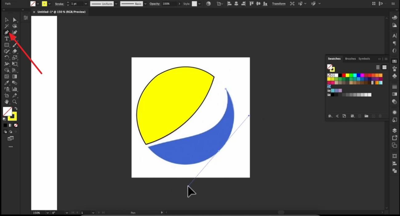
Task: Click the stroke weight value field
Action: (x=77, y=4)
